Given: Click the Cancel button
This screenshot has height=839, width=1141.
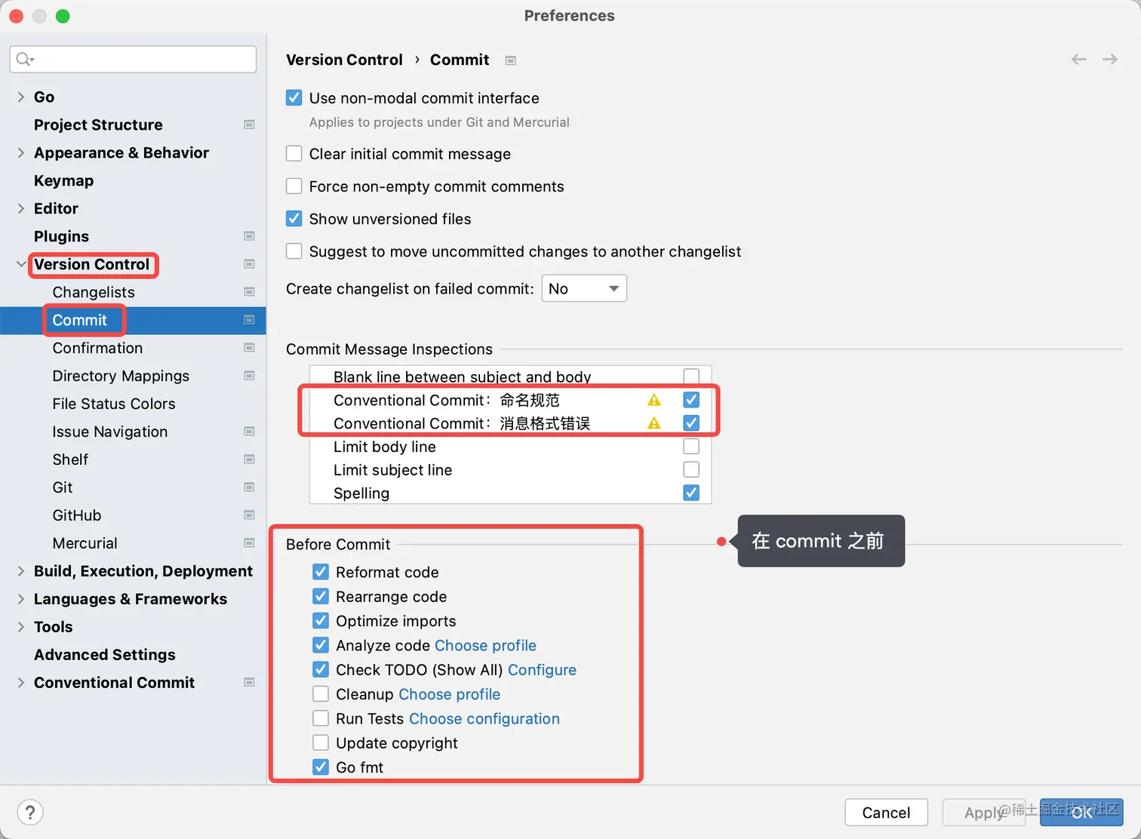Looking at the screenshot, I should pyautogui.click(x=886, y=813).
